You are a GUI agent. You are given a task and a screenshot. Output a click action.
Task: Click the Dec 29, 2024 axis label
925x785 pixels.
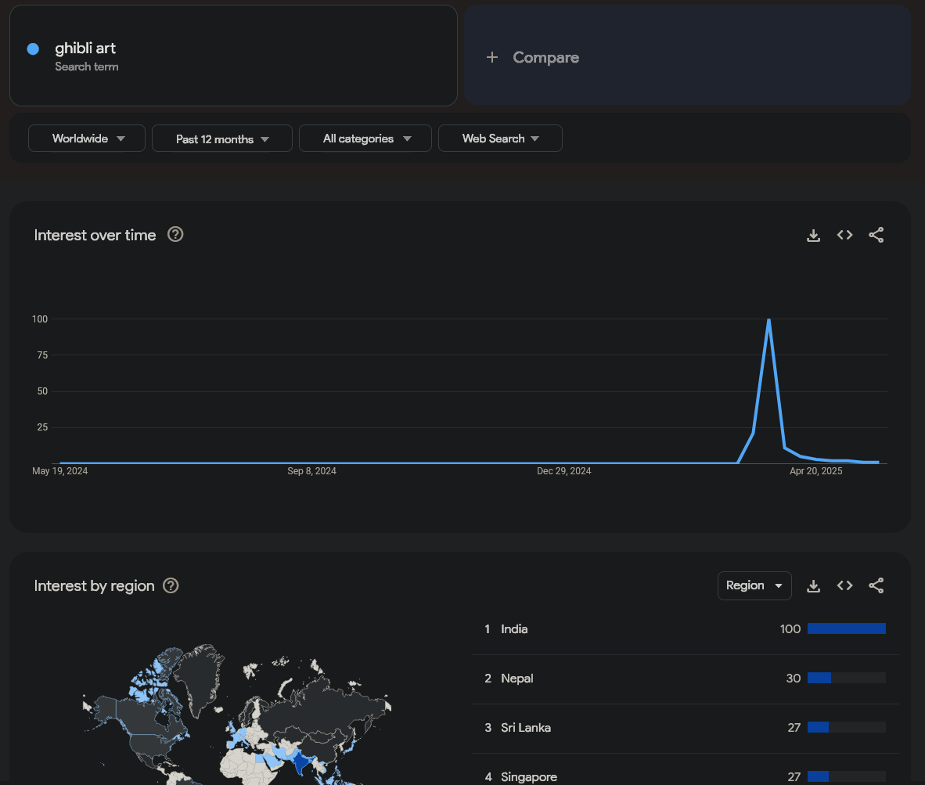[563, 471]
